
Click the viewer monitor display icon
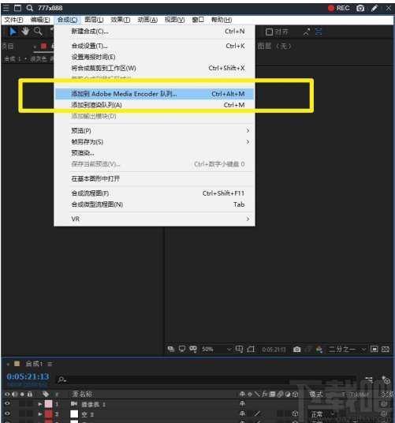(x=182, y=349)
